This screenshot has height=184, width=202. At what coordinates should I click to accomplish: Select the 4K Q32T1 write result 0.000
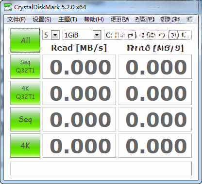coord(155,93)
